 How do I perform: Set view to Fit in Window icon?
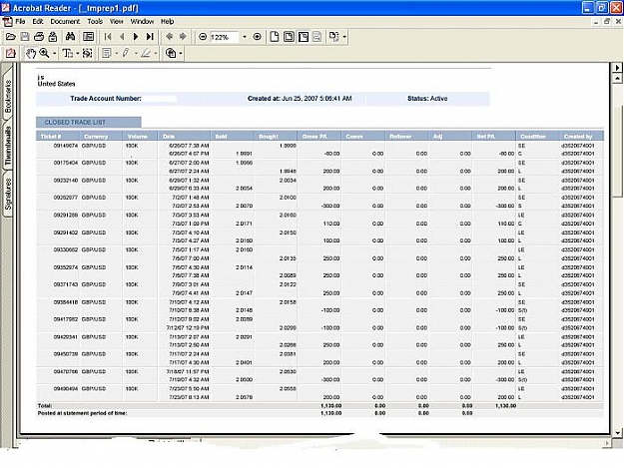point(289,37)
